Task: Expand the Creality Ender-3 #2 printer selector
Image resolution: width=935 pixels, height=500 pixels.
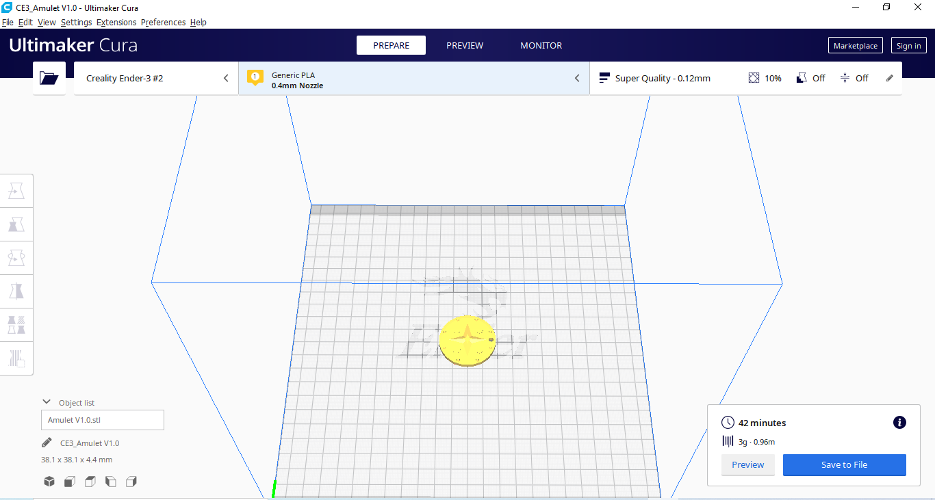Action: click(156, 78)
